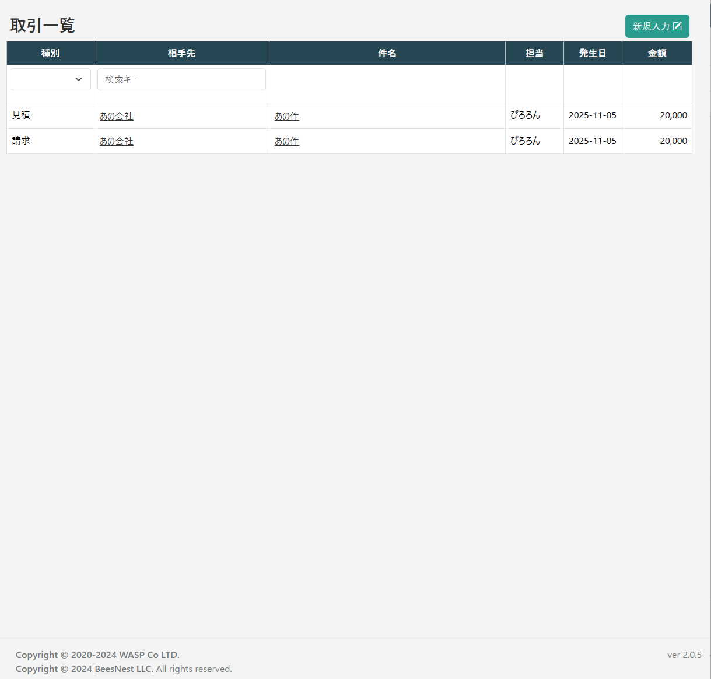Click the 担当 column header

click(534, 53)
